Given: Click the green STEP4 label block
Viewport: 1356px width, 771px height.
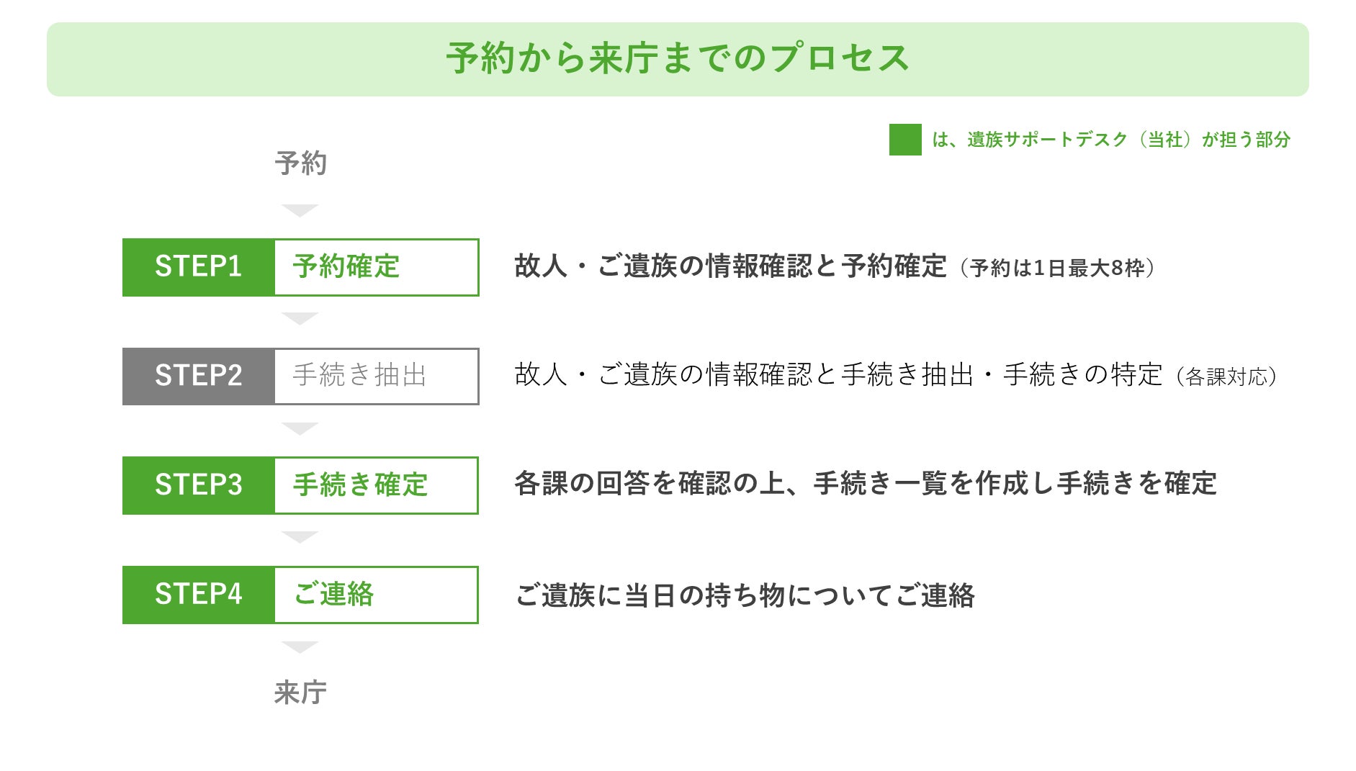Looking at the screenshot, I should coord(198,595).
